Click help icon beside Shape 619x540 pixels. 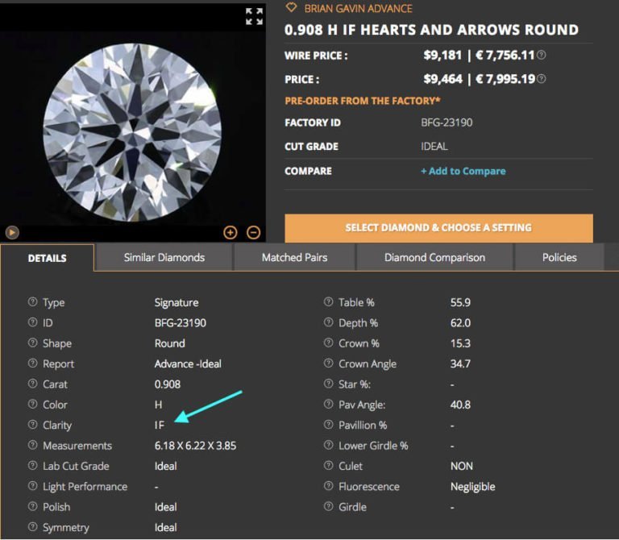[33, 343]
